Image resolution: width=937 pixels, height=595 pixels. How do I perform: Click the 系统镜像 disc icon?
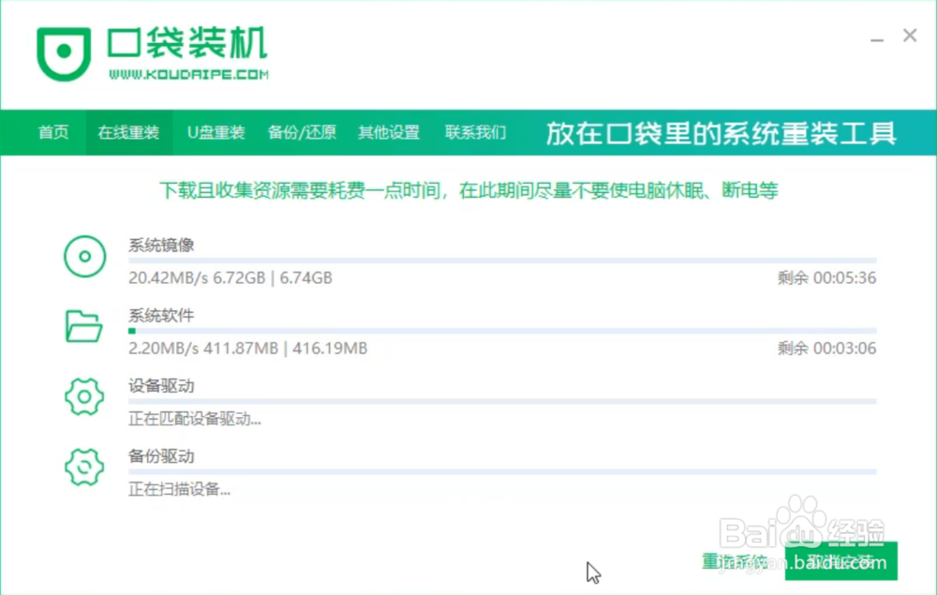pyautogui.click(x=85, y=257)
